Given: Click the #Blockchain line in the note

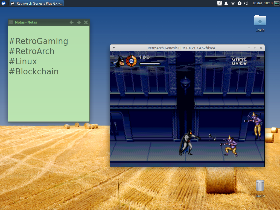Looking at the screenshot, I should coord(34,72).
